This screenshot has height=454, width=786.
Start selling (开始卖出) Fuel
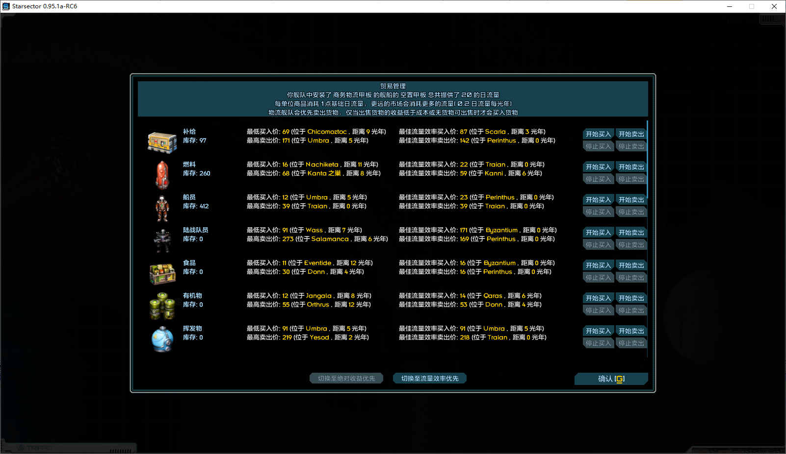631,167
